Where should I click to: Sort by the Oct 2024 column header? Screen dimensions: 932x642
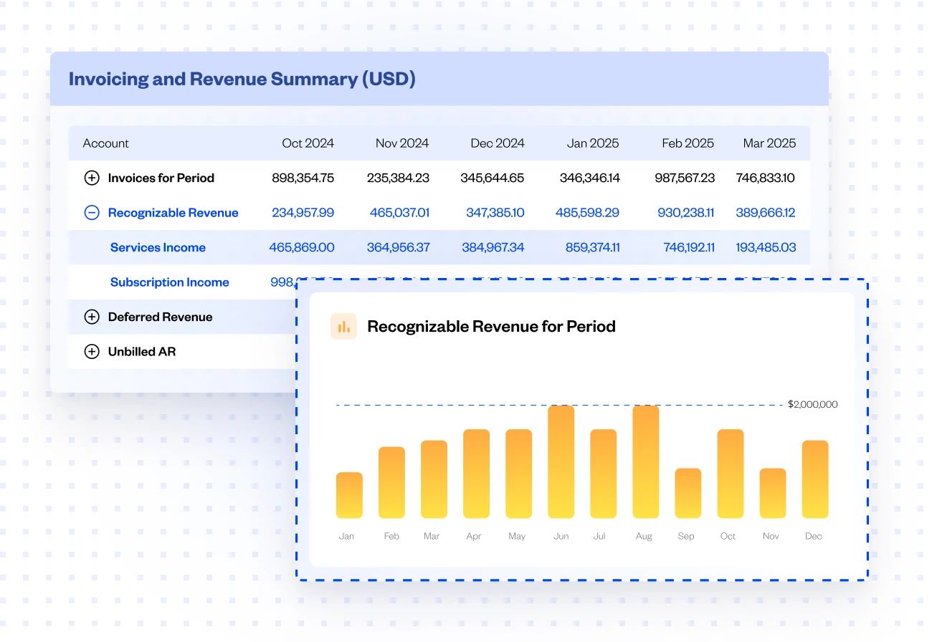[308, 143]
